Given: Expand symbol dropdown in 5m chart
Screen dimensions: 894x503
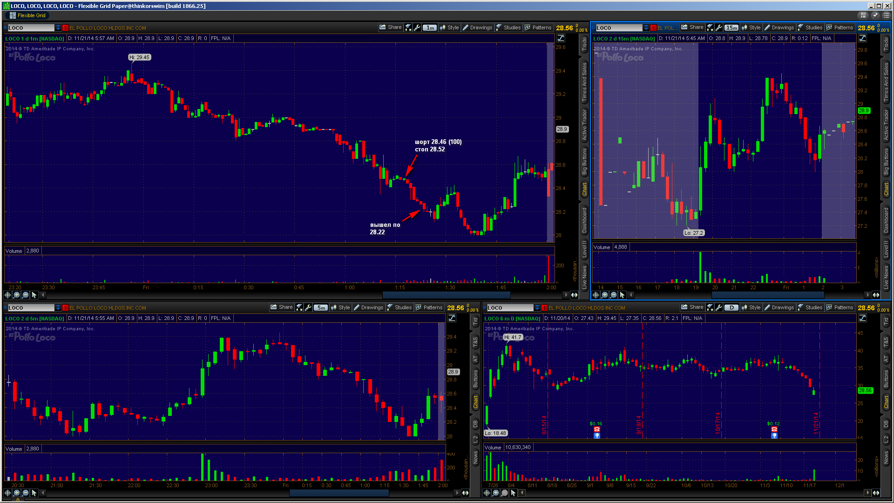Looking at the screenshot, I should [x=58, y=308].
